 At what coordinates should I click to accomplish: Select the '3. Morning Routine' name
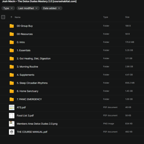27,67
